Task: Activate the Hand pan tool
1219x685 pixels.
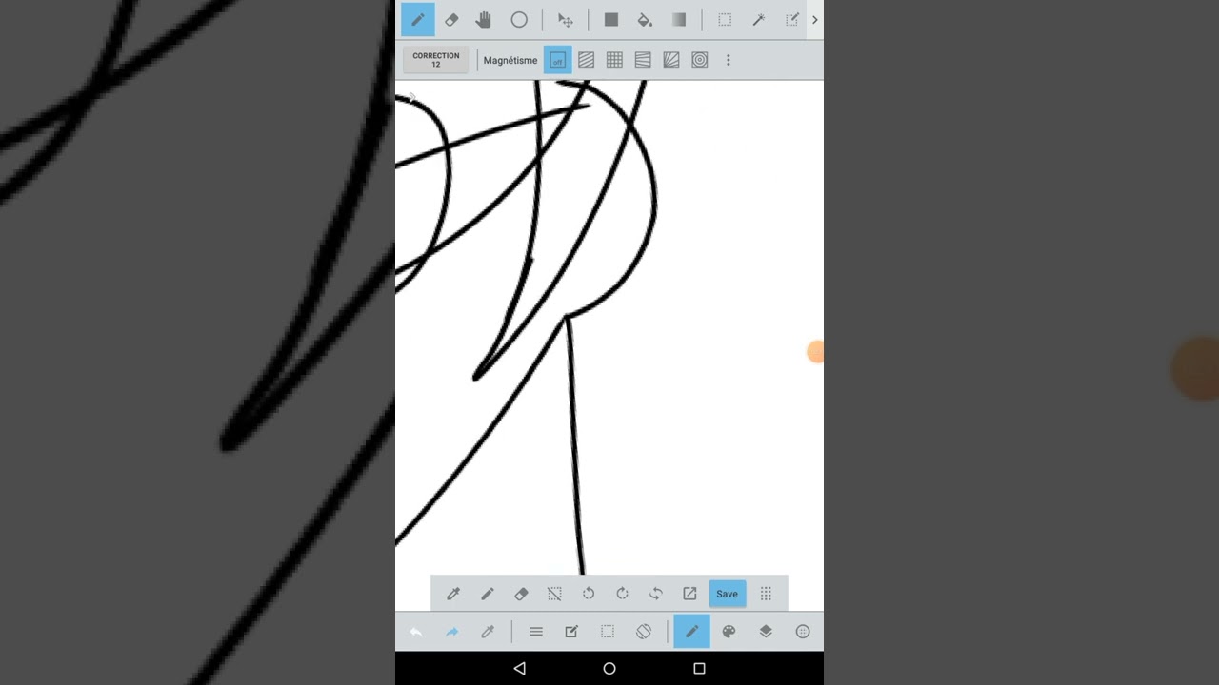Action: click(x=484, y=20)
